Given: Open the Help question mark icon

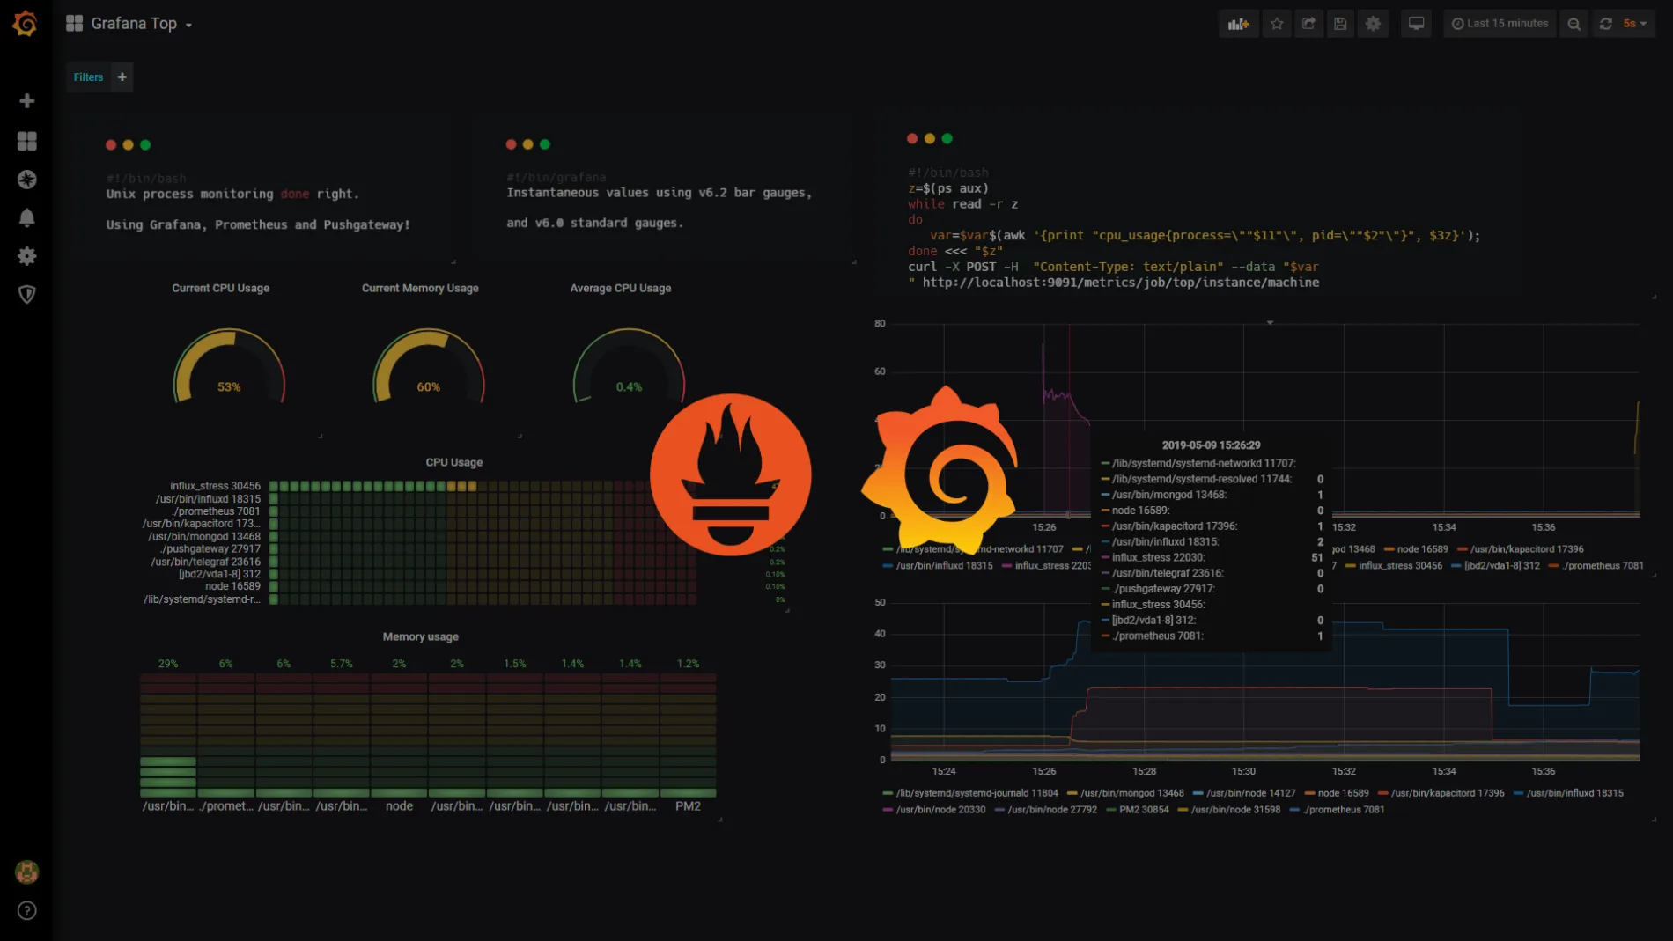Looking at the screenshot, I should 27,910.
